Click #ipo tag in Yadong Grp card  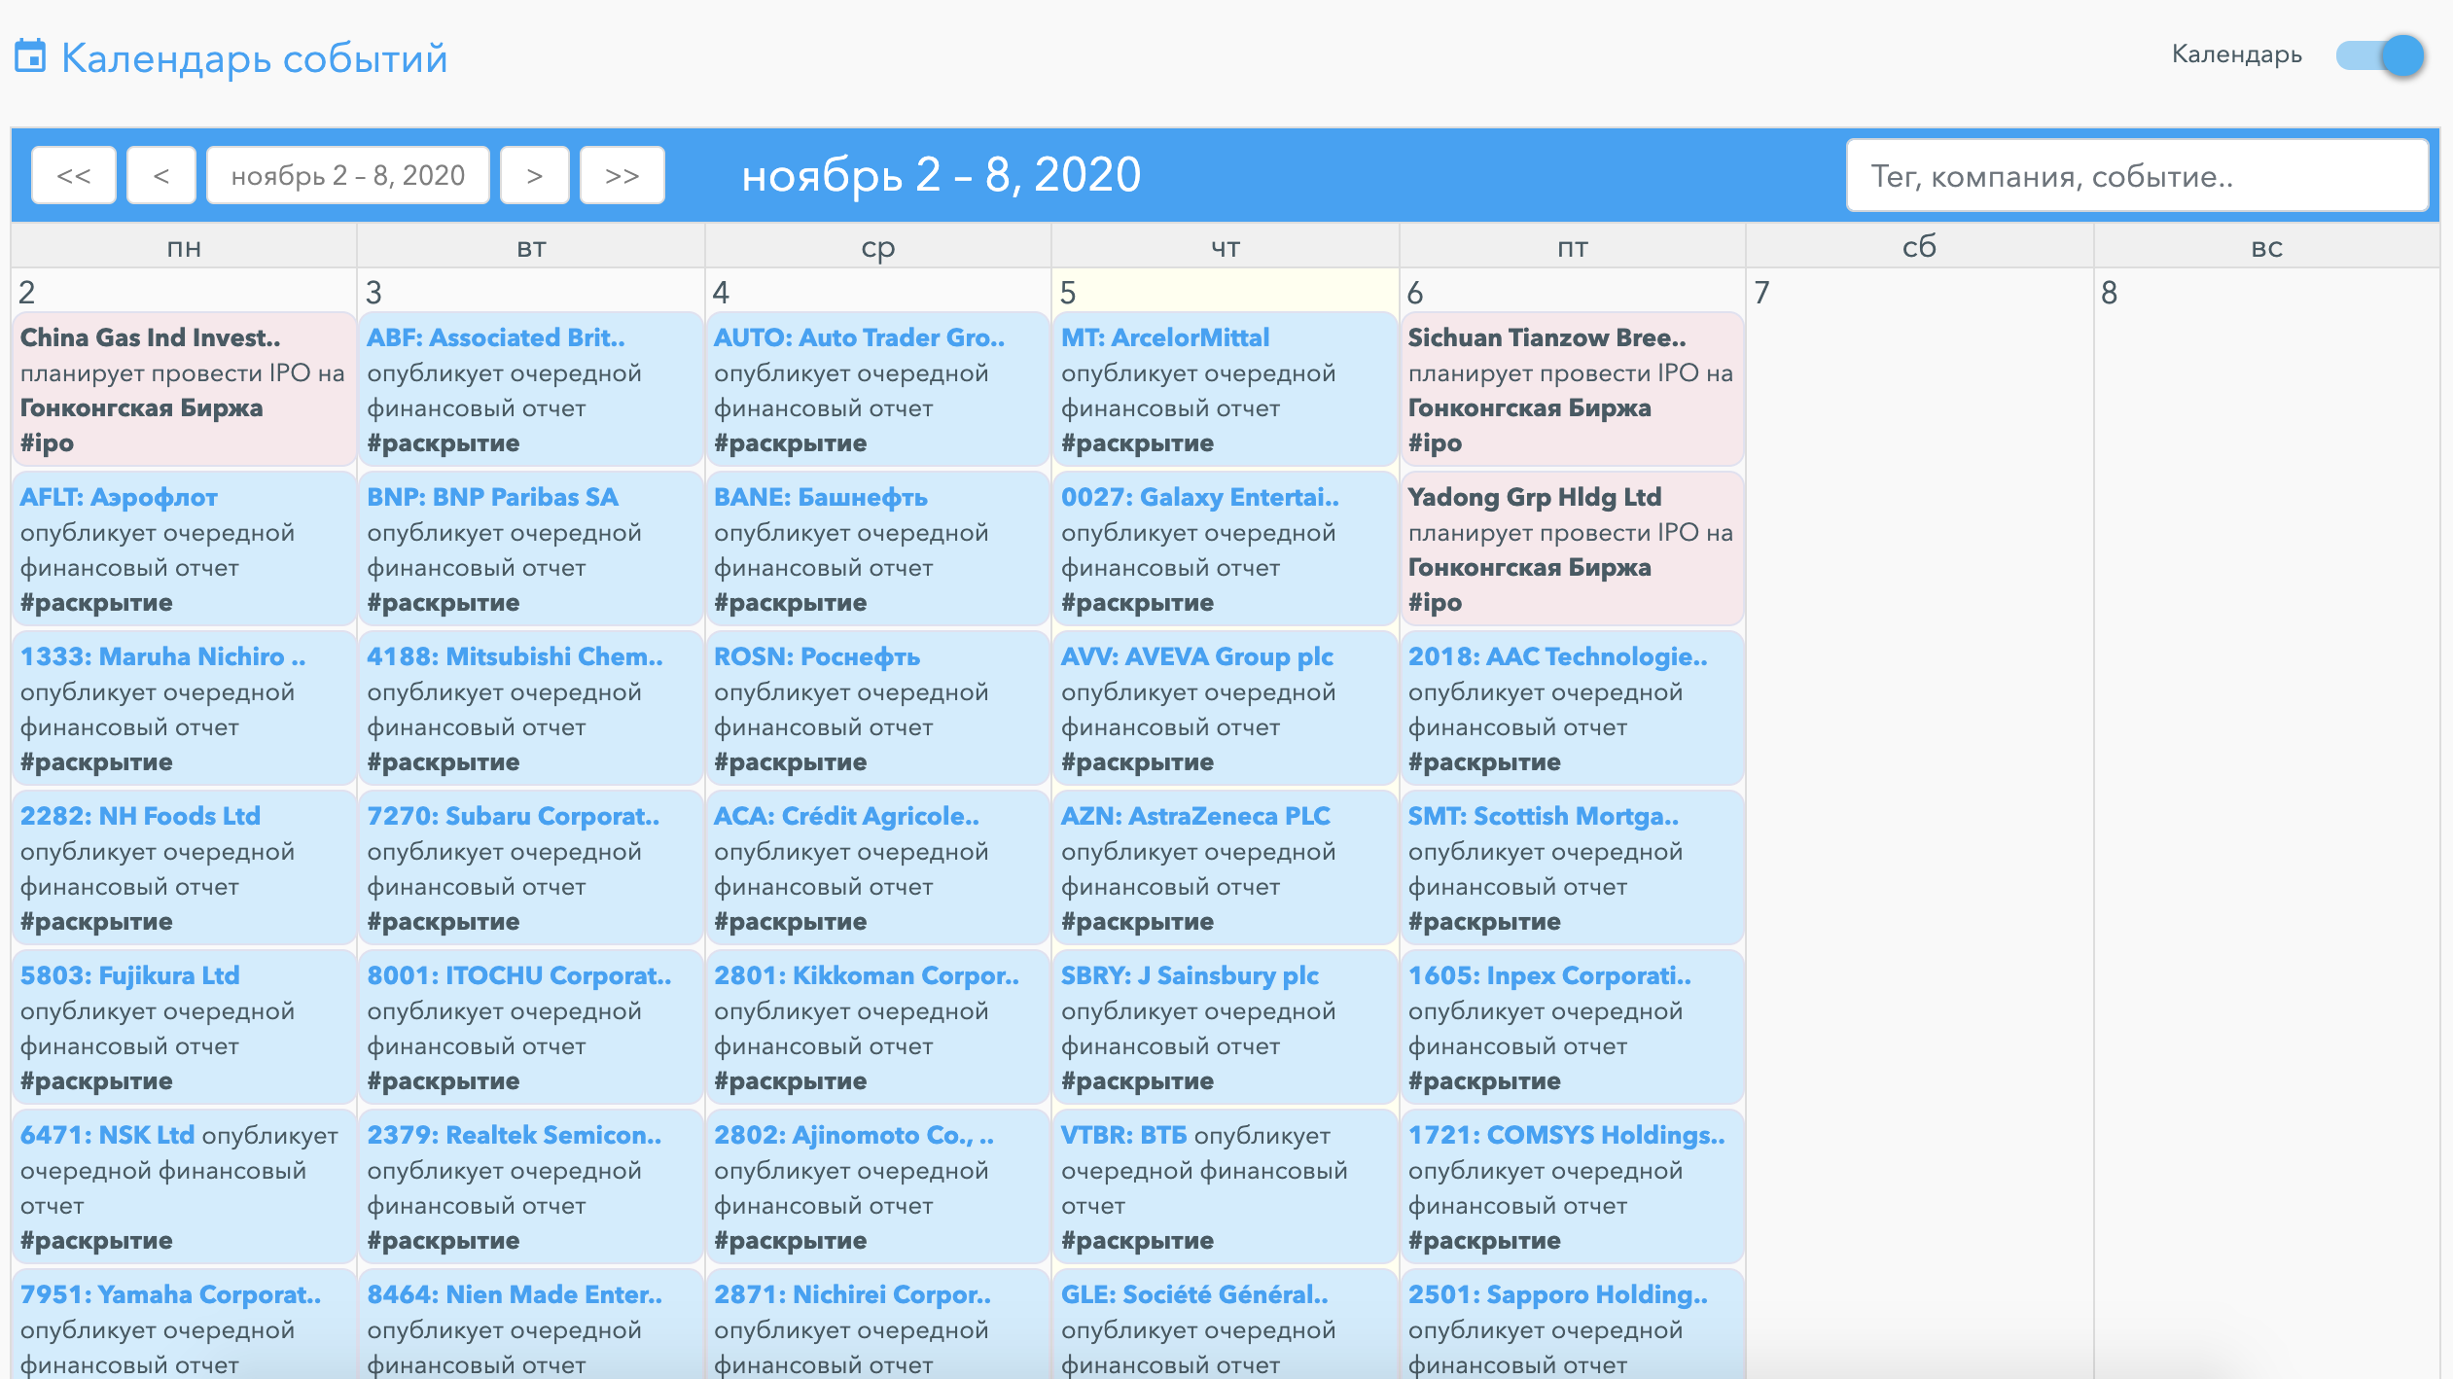click(x=1435, y=603)
